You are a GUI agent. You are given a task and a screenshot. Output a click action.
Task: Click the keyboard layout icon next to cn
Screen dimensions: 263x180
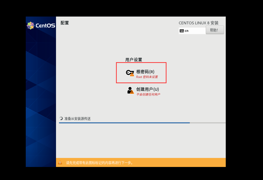click(181, 31)
